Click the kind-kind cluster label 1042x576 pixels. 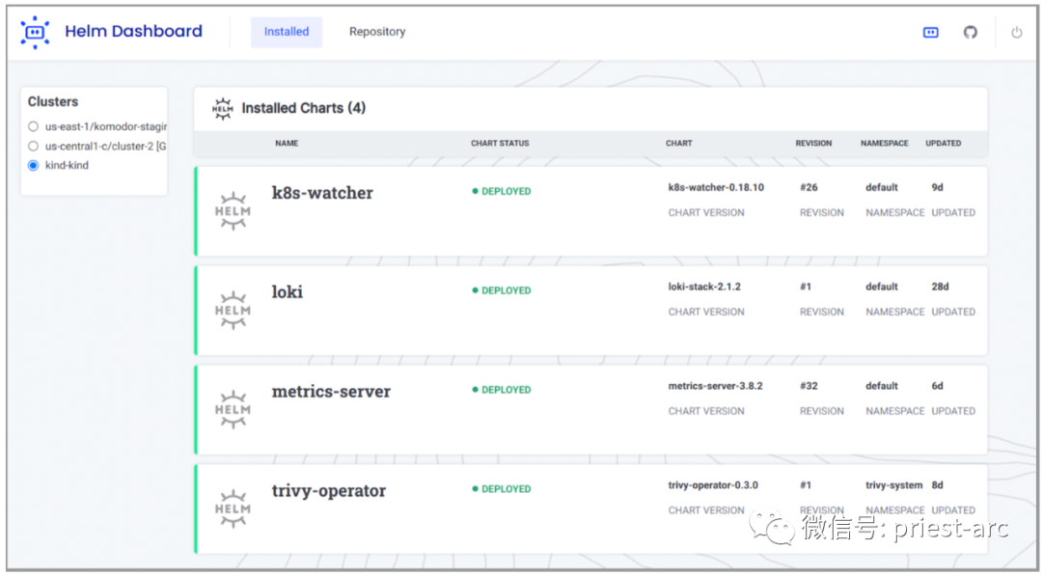click(67, 165)
